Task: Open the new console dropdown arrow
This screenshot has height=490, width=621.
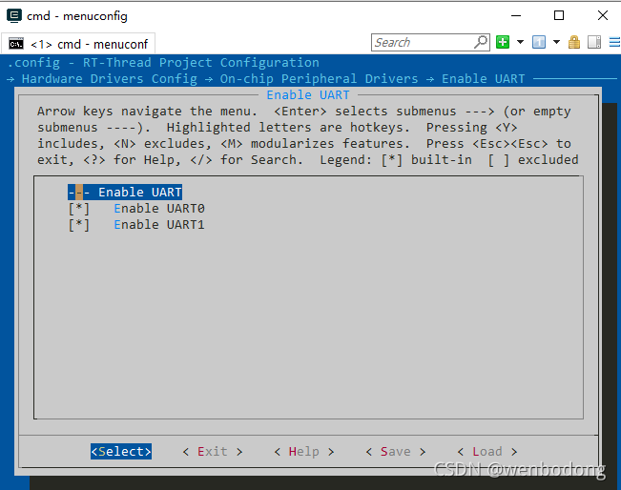Action: [520, 43]
